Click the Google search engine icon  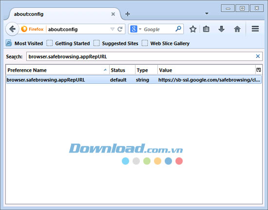pyautogui.click(x=134, y=29)
